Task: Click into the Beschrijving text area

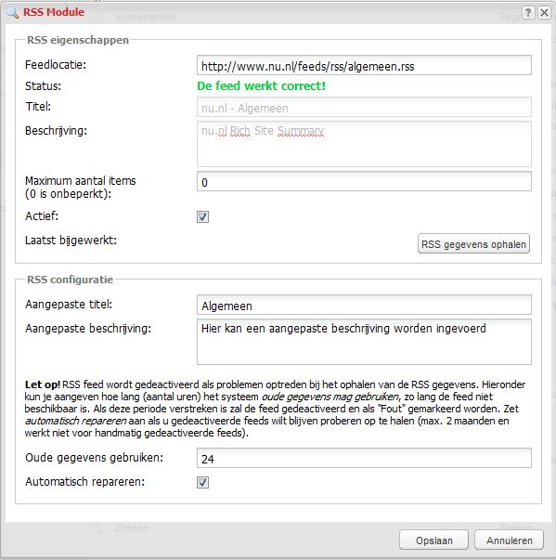Action: pyautogui.click(x=364, y=144)
